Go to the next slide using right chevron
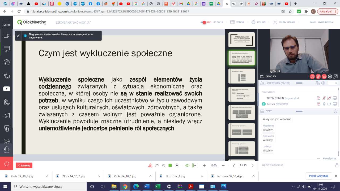The height and width of the screenshot is (191, 340). (x=252, y=166)
